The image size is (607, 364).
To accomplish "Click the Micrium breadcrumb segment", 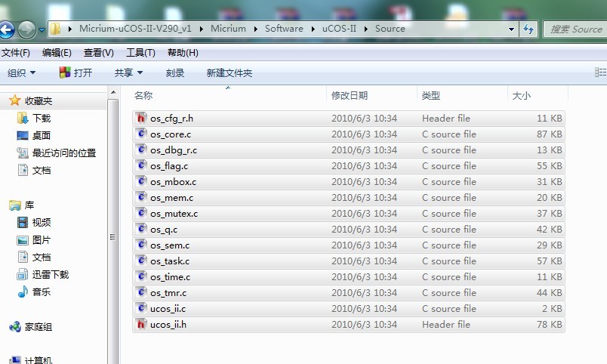I will 228,29.
